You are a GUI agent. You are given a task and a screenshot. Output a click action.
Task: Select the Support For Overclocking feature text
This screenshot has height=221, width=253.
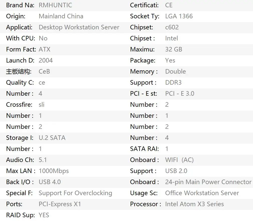click(75, 193)
